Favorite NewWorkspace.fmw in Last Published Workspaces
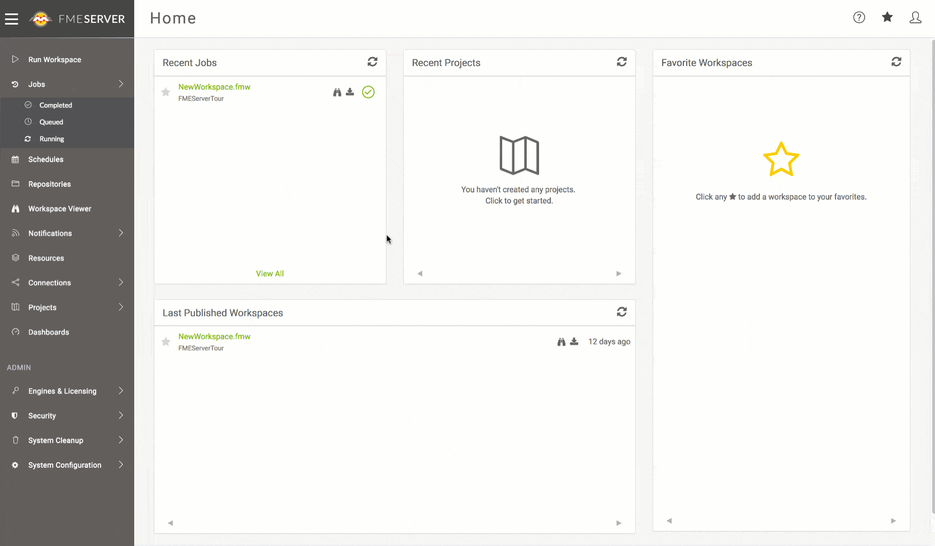The width and height of the screenshot is (935, 546). click(x=166, y=341)
